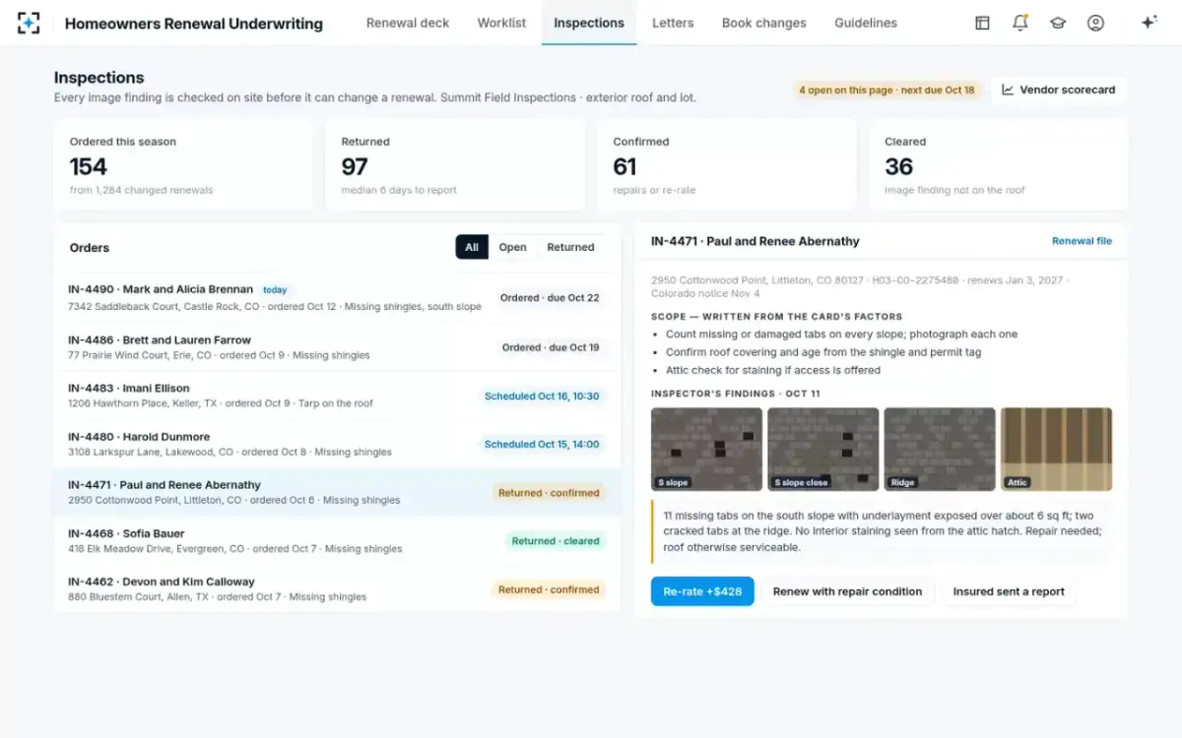Image resolution: width=1182 pixels, height=738 pixels.
Task: View the S slope close photo
Action: click(x=823, y=449)
